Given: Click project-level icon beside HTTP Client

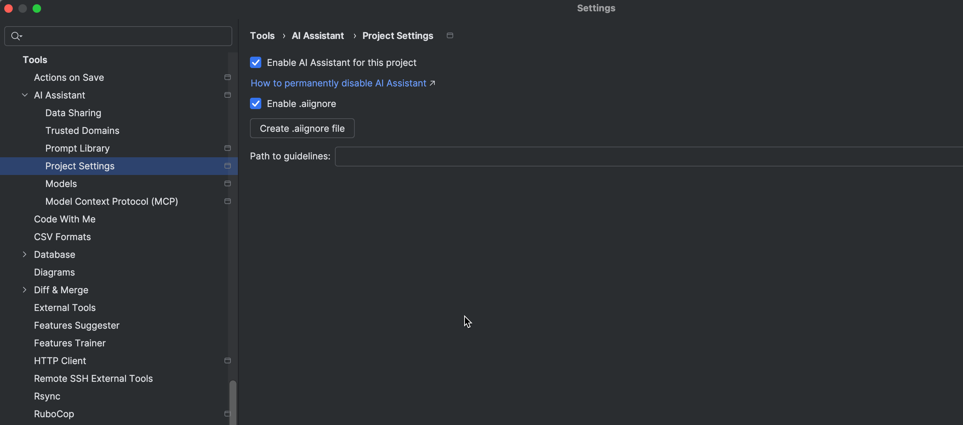Looking at the screenshot, I should pos(227,361).
